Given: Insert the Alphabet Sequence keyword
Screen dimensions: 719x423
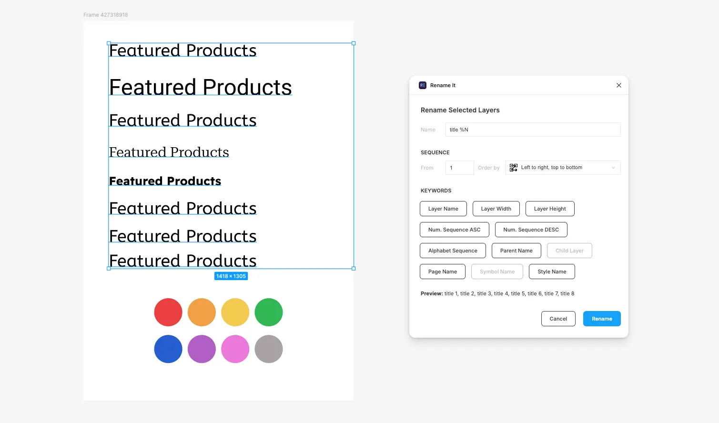Looking at the screenshot, I should [453, 251].
